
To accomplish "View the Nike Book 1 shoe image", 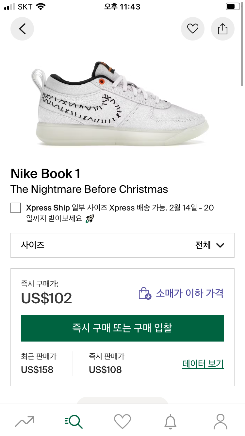I will (121, 103).
